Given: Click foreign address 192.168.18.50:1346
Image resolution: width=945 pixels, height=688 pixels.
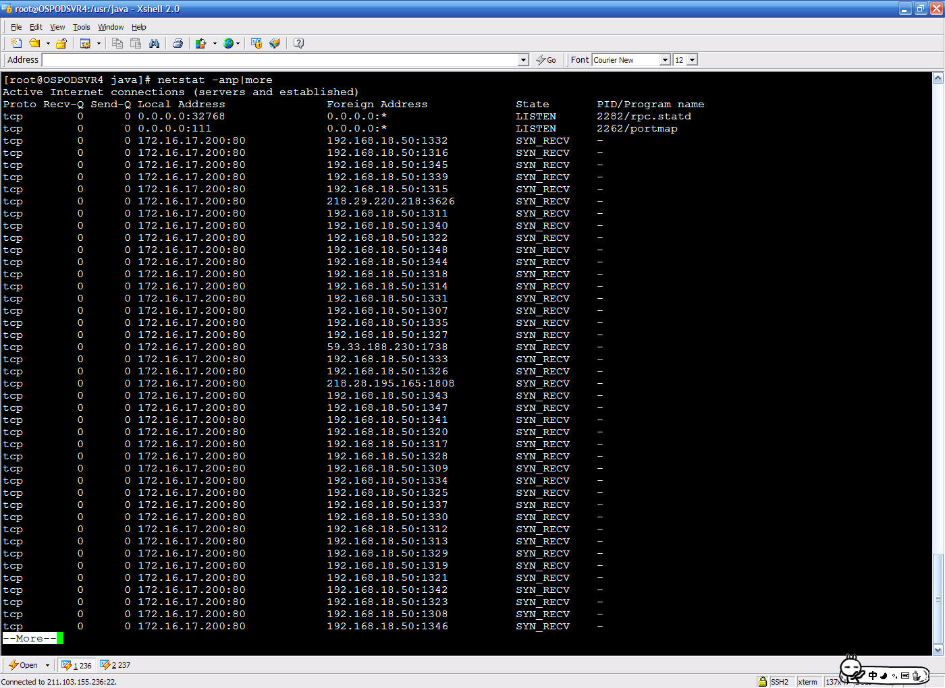Looking at the screenshot, I should pos(387,626).
